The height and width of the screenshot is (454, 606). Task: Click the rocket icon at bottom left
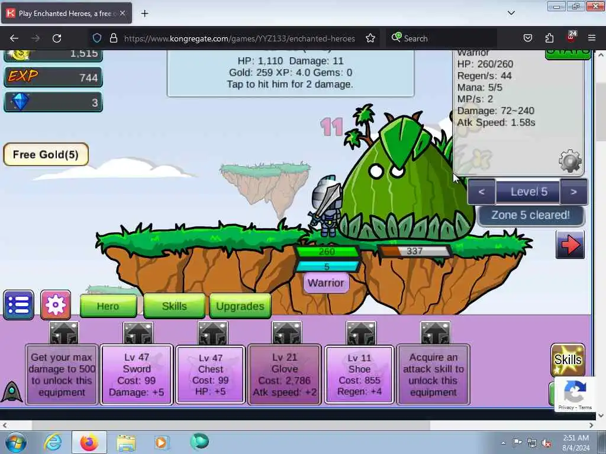coord(12,392)
